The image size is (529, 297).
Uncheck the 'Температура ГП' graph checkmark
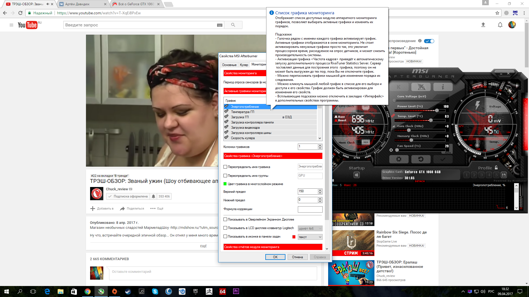click(226, 112)
